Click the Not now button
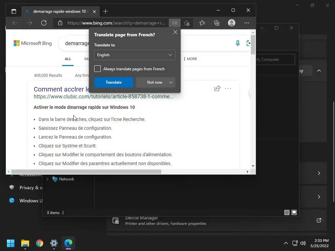This screenshot has height=251, width=335. click(155, 82)
